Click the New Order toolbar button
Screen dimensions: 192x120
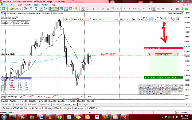[x=15, y=9]
